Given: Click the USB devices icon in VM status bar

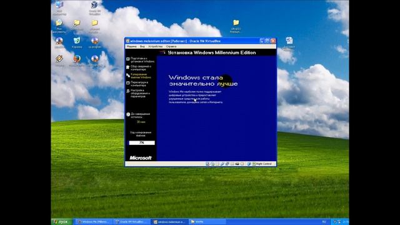Looking at the screenshot, I should click(x=222, y=164).
